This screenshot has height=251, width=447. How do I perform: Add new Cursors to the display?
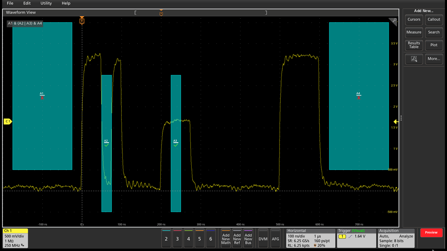414,20
